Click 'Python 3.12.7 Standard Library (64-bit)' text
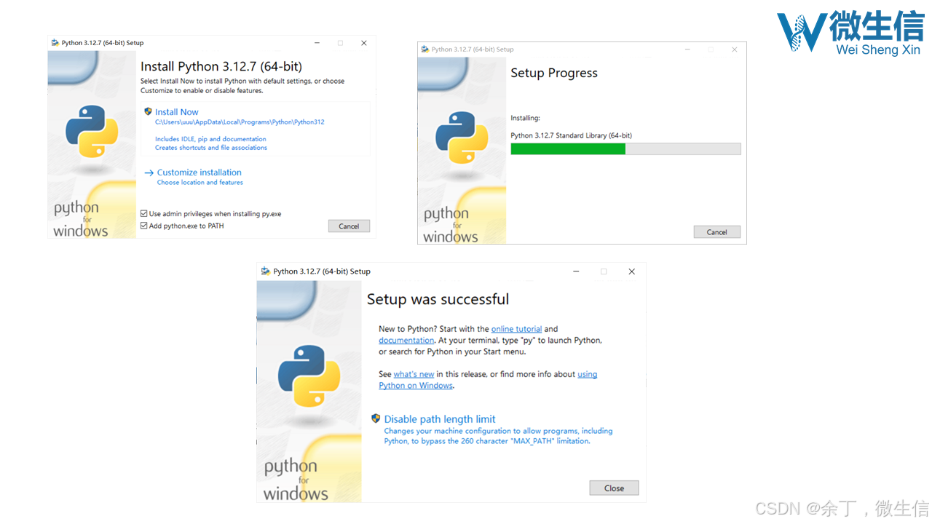 coord(571,135)
